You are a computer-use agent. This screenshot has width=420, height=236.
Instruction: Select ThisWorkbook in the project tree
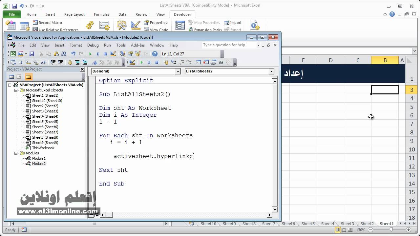tap(43, 148)
